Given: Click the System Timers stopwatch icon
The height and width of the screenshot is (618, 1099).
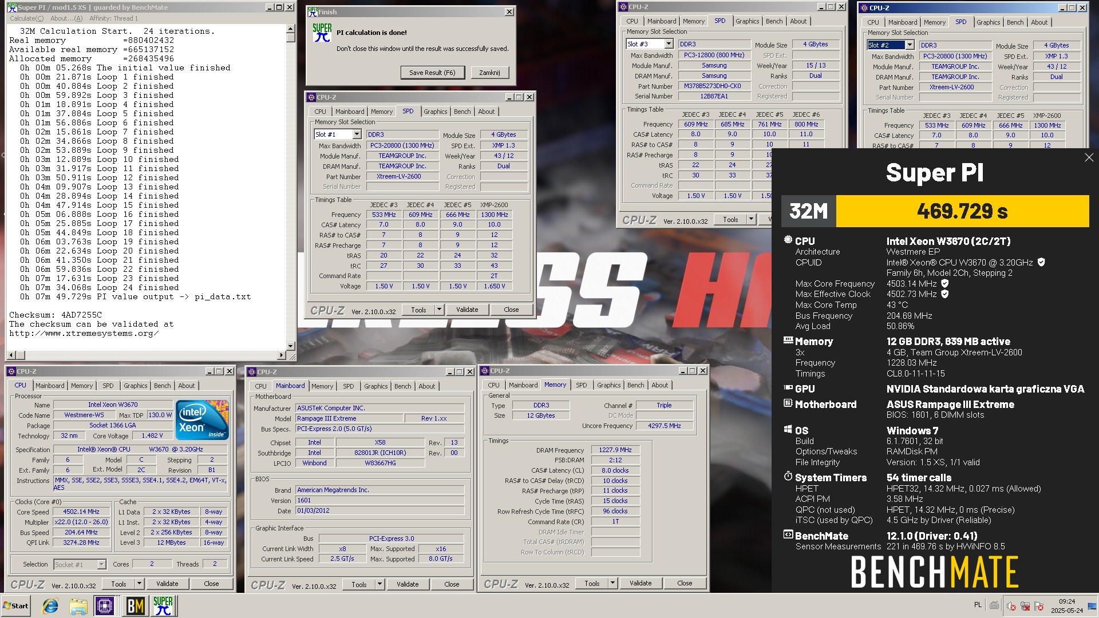Looking at the screenshot, I should pyautogui.click(x=788, y=477).
